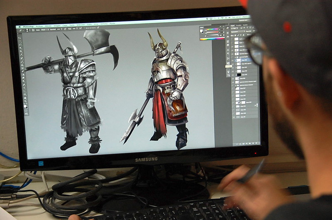
Task: Click the toolbox foreground color square
Action: point(25,106)
